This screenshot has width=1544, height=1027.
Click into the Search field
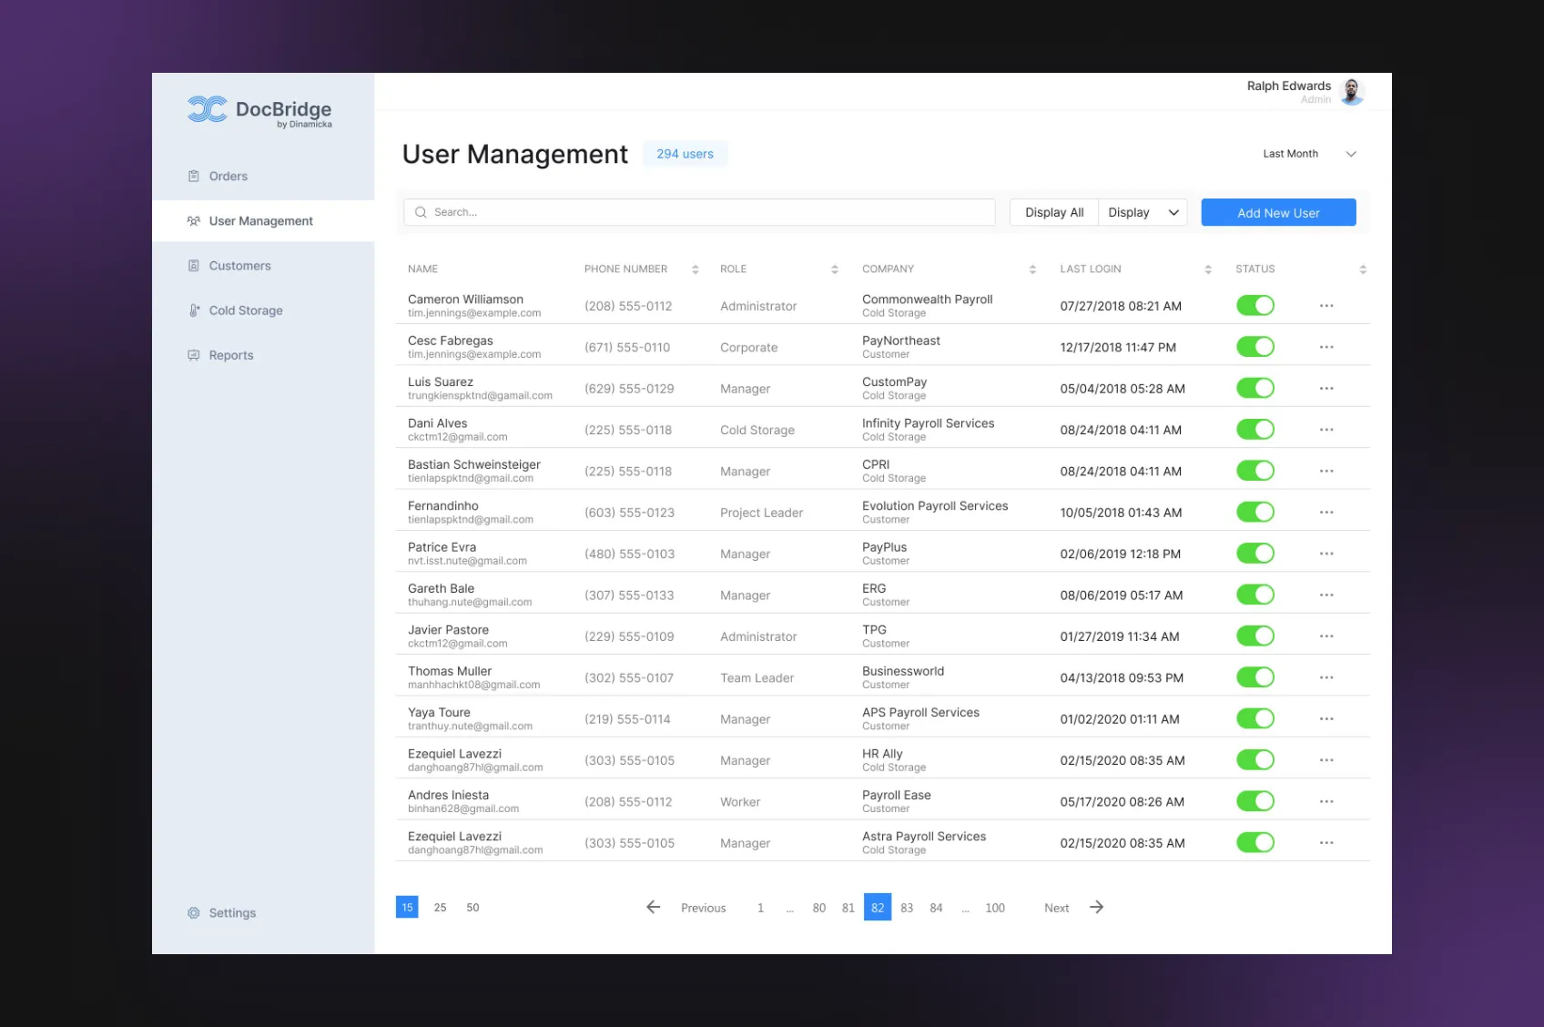click(x=699, y=213)
